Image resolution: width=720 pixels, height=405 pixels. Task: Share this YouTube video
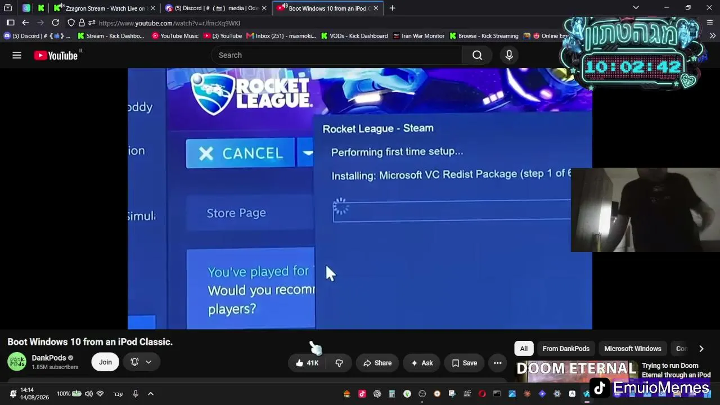click(x=377, y=363)
